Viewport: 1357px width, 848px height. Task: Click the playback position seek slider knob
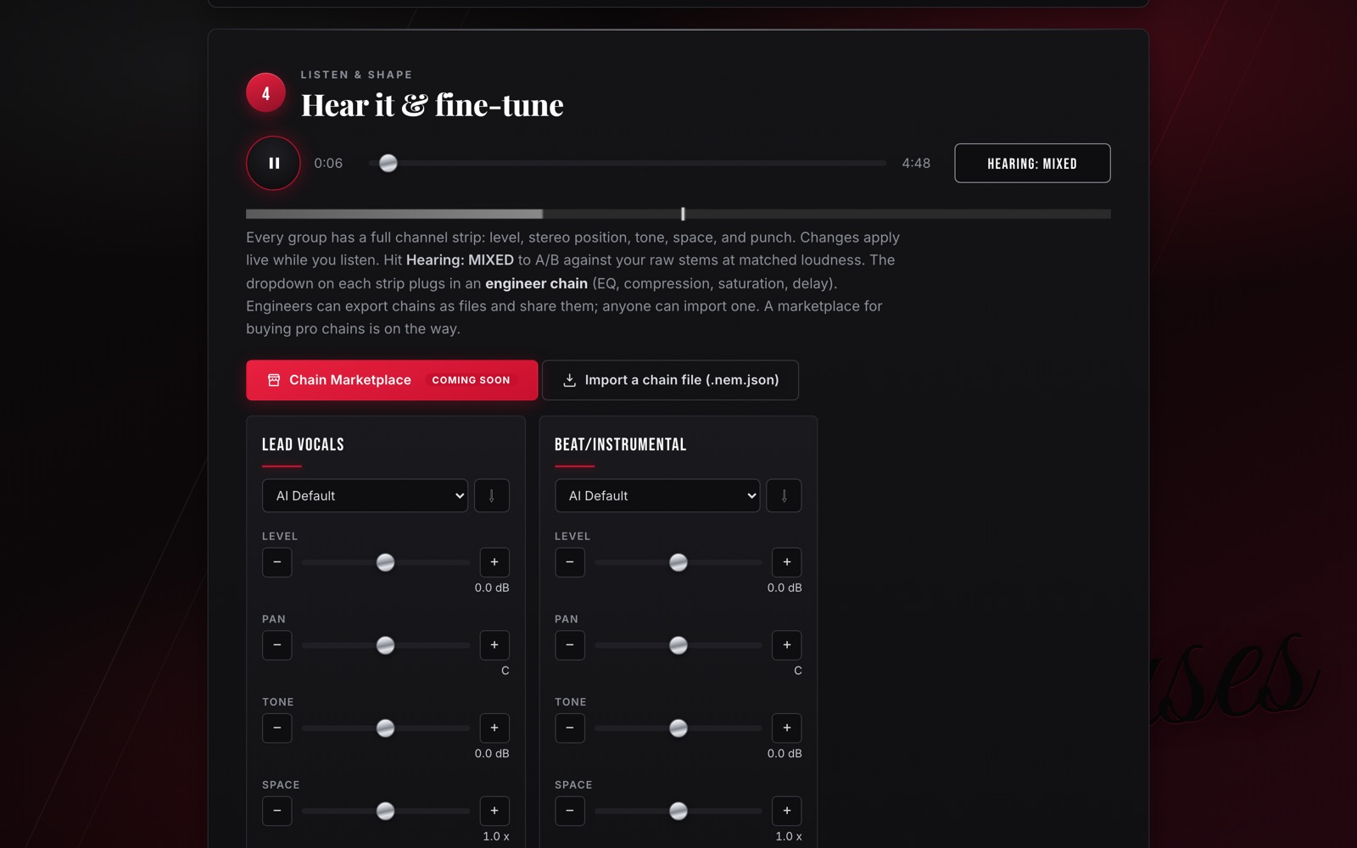click(x=388, y=163)
